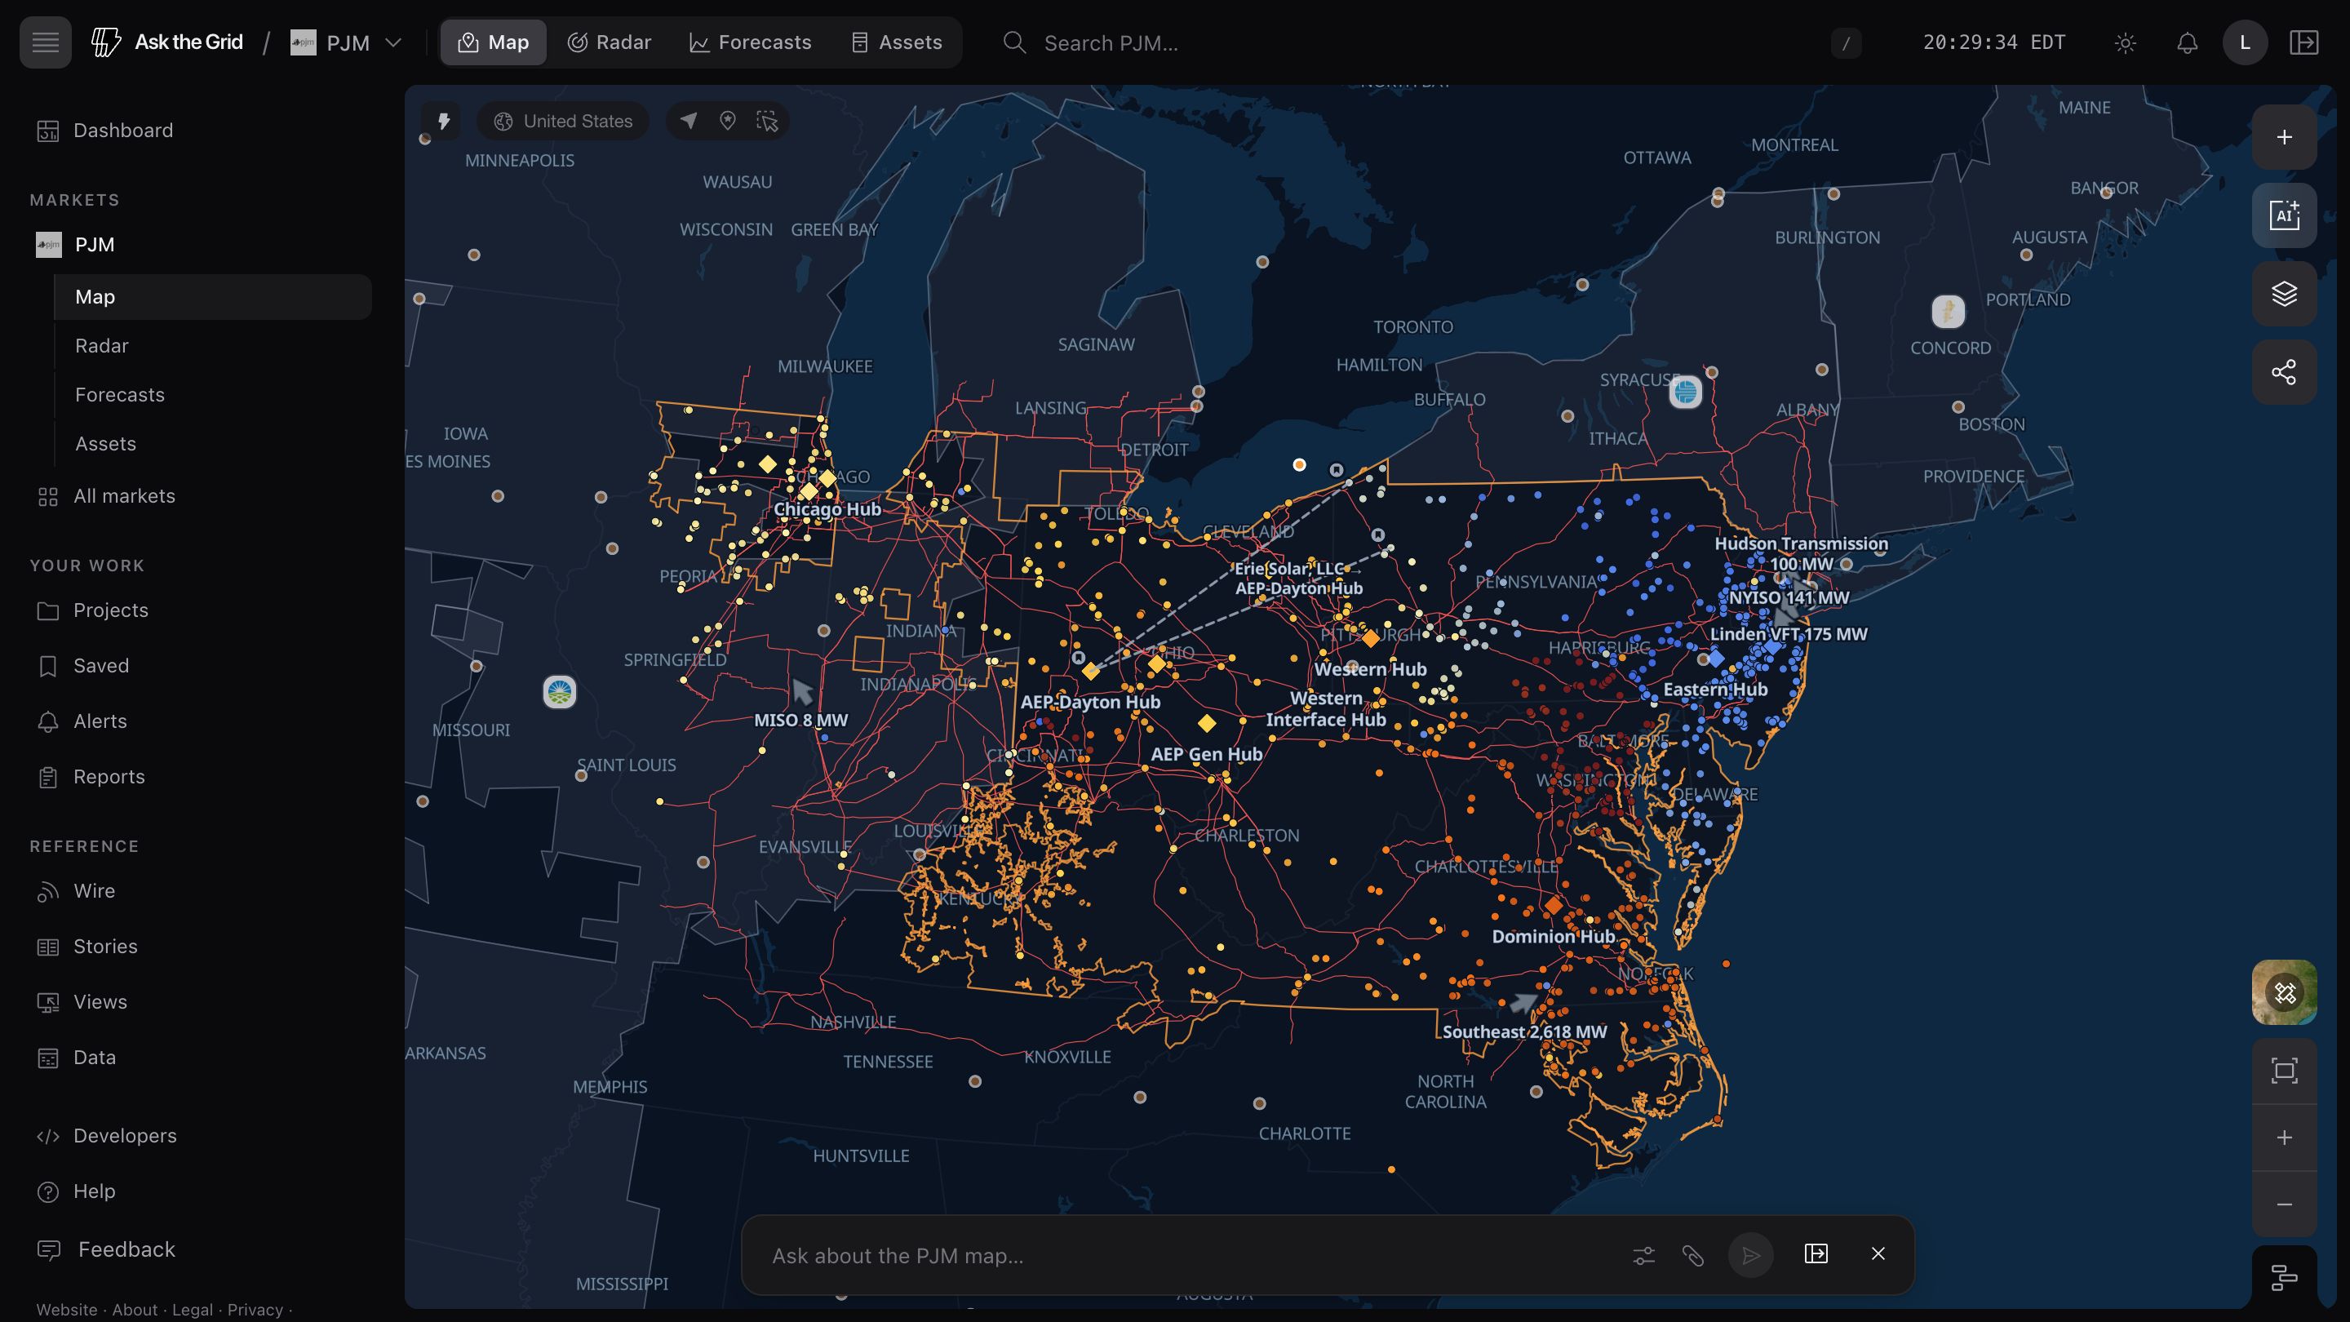Viewport: 2350px width, 1322px height.
Task: Open chat settings sliders icon
Action: pyautogui.click(x=1644, y=1255)
